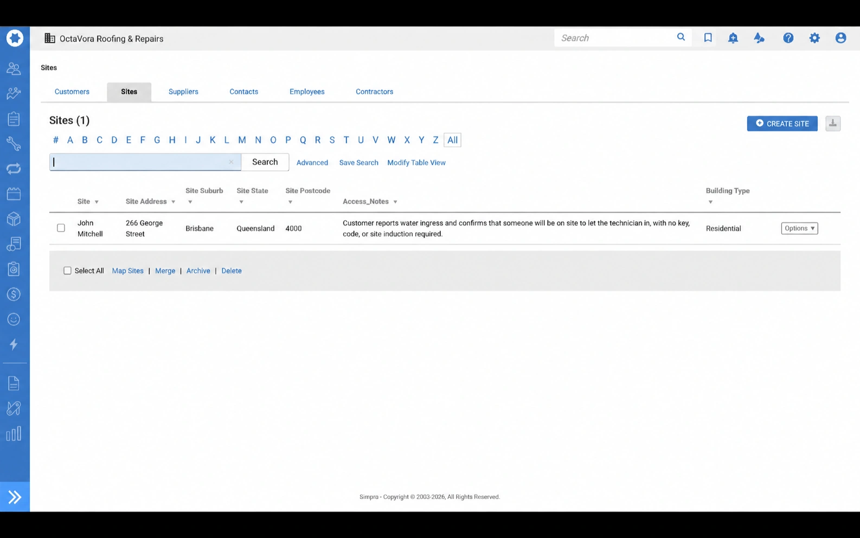Click the bookmark icon in top bar
Screen dimensions: 860x538
pos(708,38)
